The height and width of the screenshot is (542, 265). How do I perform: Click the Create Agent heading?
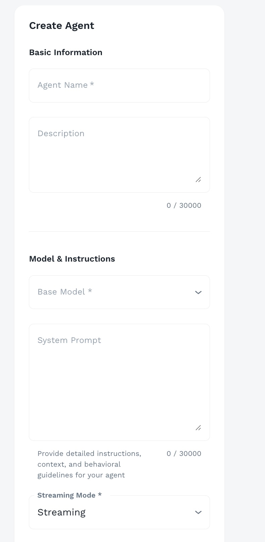62,25
